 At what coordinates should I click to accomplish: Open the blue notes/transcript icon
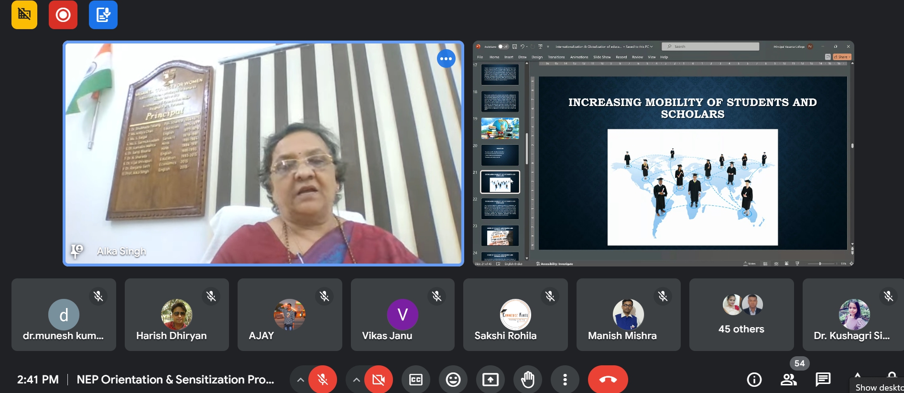tap(103, 15)
